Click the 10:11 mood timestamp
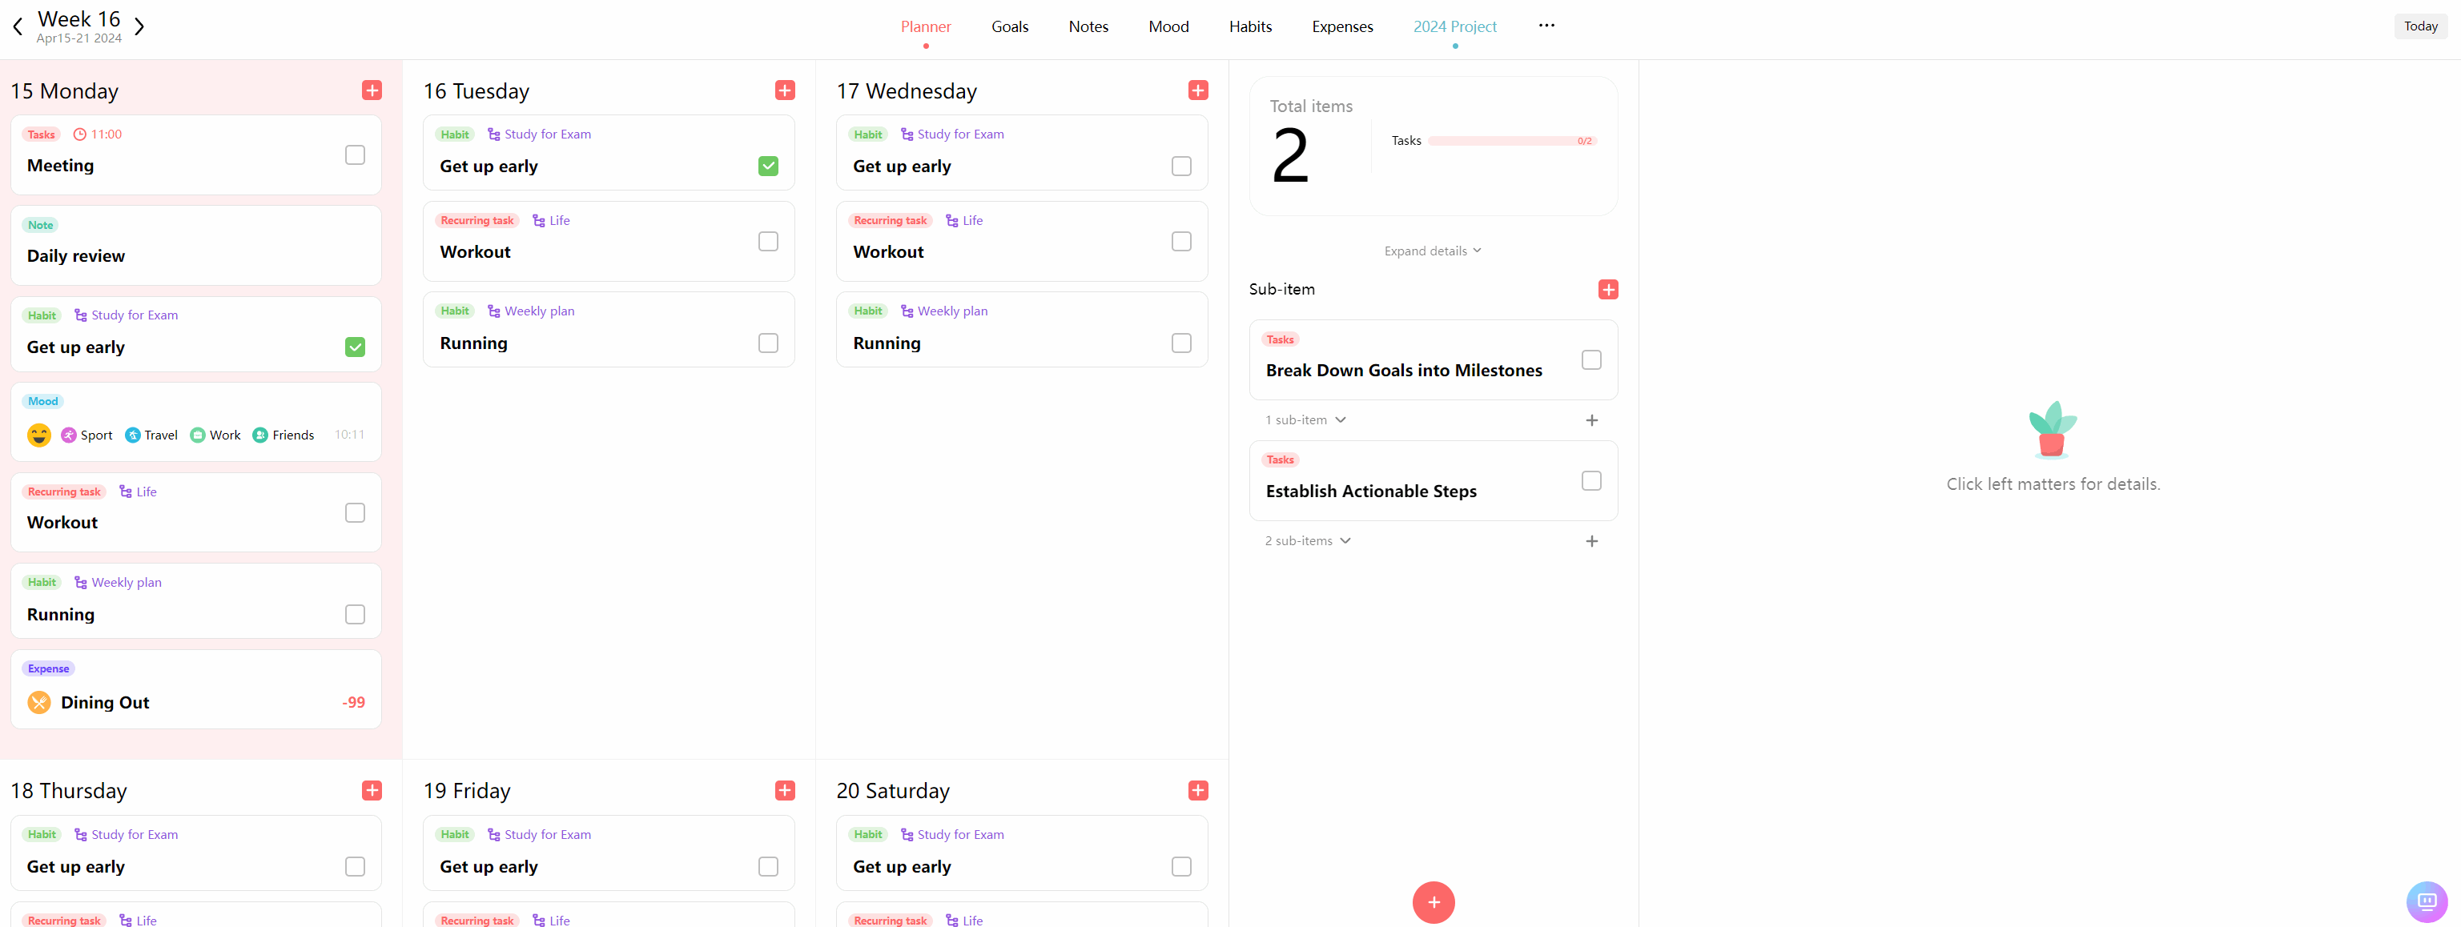Screen dimensions: 2461x927 pyautogui.click(x=350, y=435)
